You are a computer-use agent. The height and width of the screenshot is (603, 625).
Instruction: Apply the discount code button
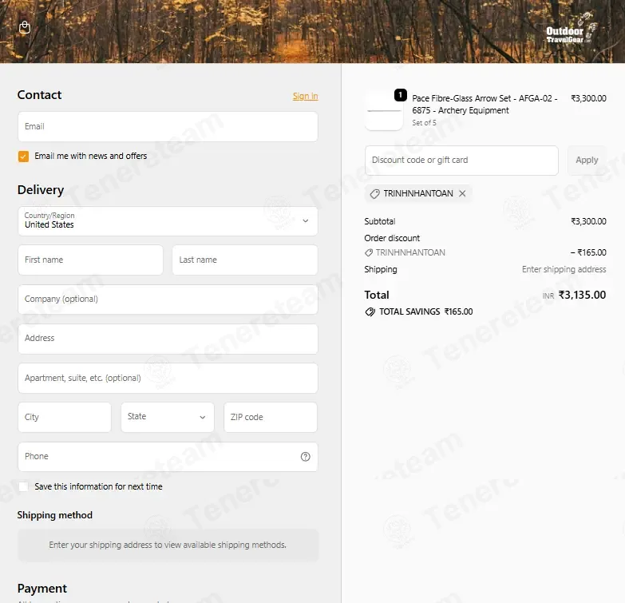(587, 161)
